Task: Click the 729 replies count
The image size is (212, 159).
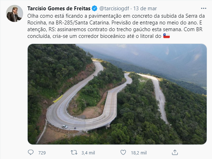Action: click(42, 153)
